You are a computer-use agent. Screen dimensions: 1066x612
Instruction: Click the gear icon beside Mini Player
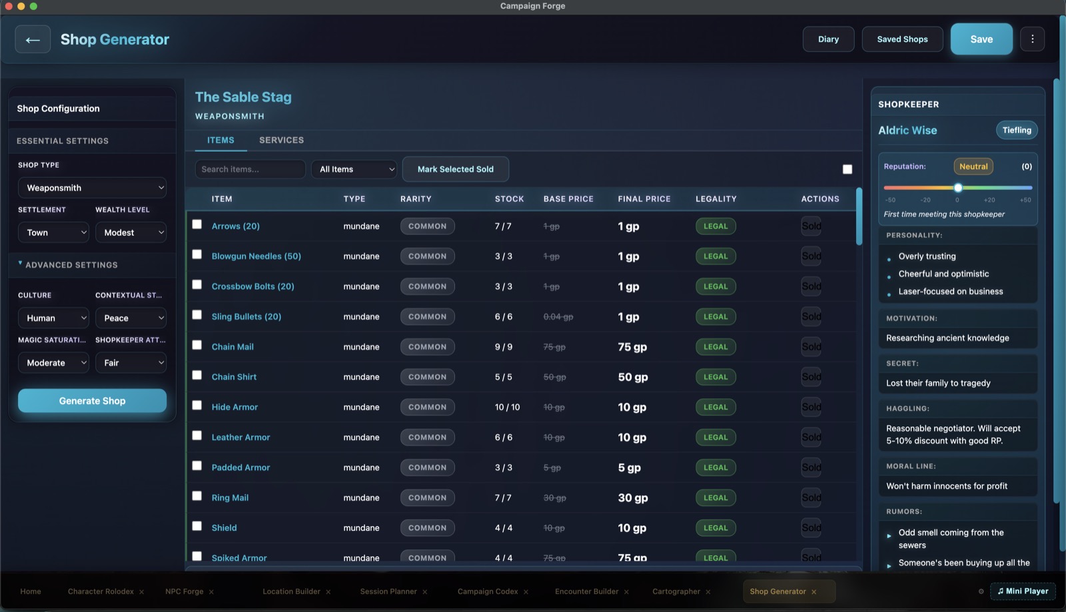(x=981, y=591)
